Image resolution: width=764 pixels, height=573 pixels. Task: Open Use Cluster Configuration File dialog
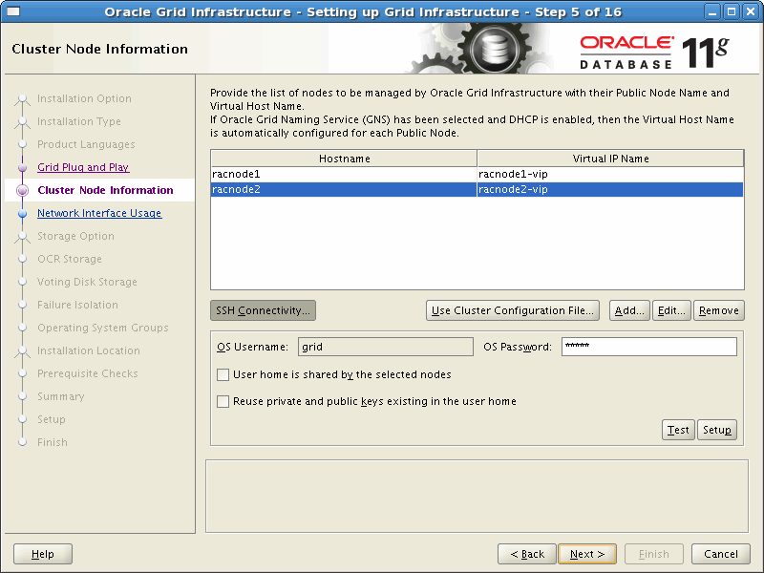click(x=513, y=310)
